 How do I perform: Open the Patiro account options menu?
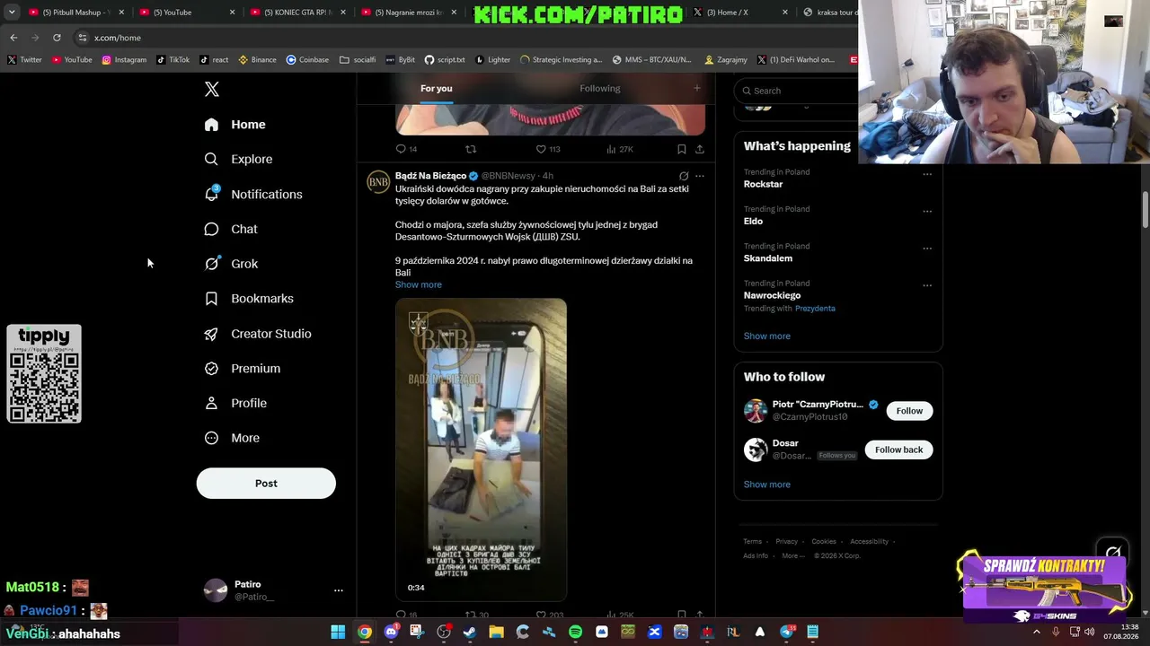339,590
